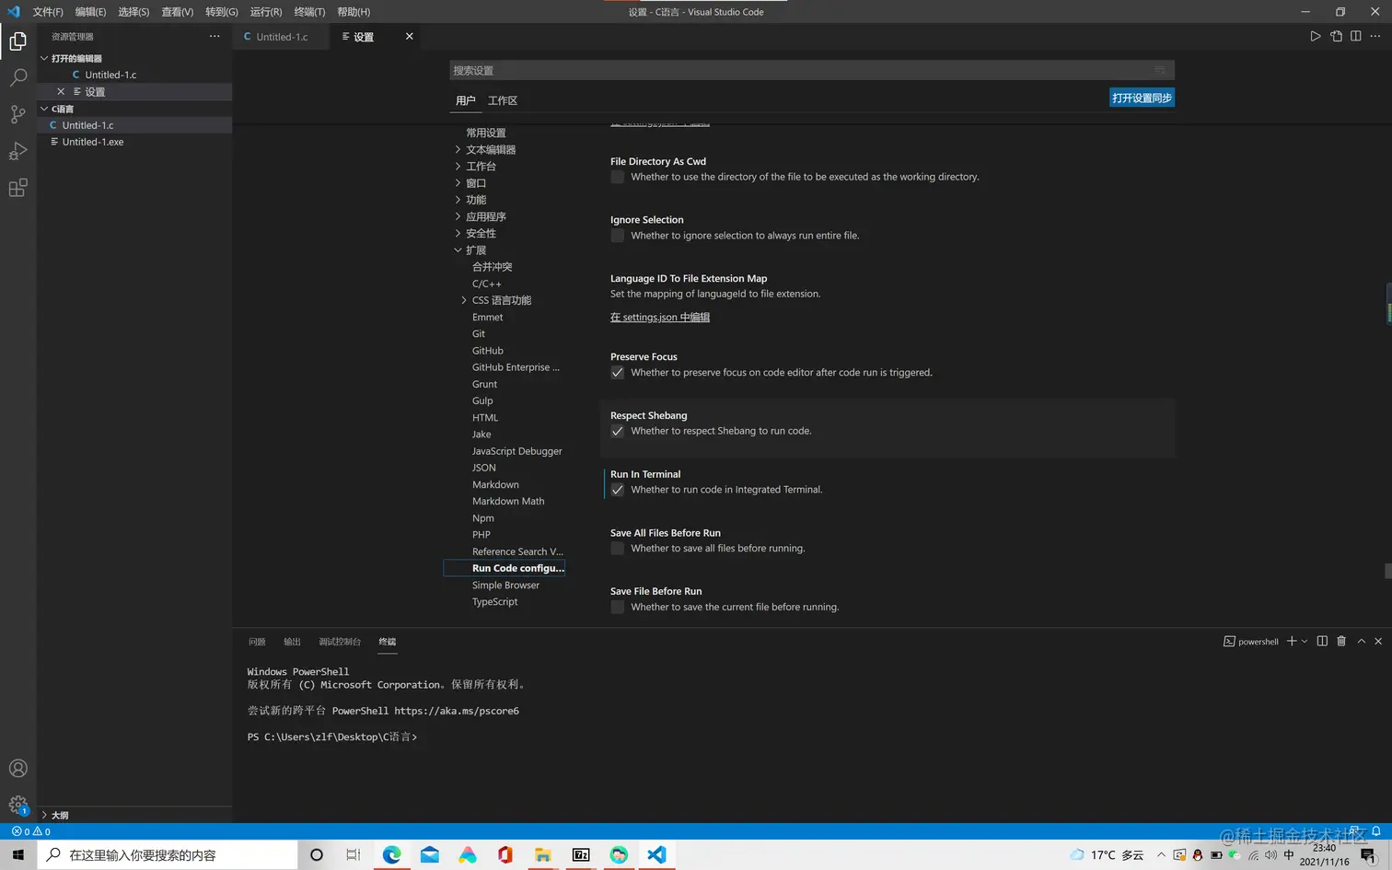Open the Mail app on taskbar

pyautogui.click(x=430, y=855)
